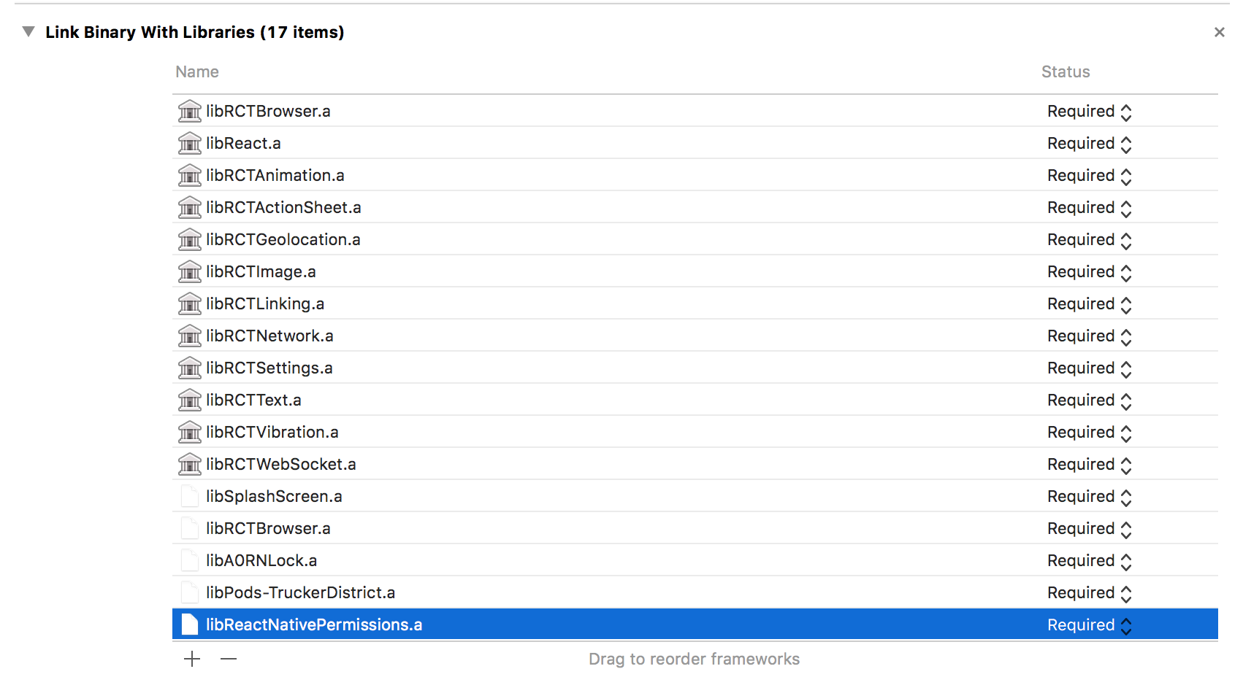Click the library icon next to libRCTBrowser.a
The image size is (1243, 677).
[x=189, y=111]
